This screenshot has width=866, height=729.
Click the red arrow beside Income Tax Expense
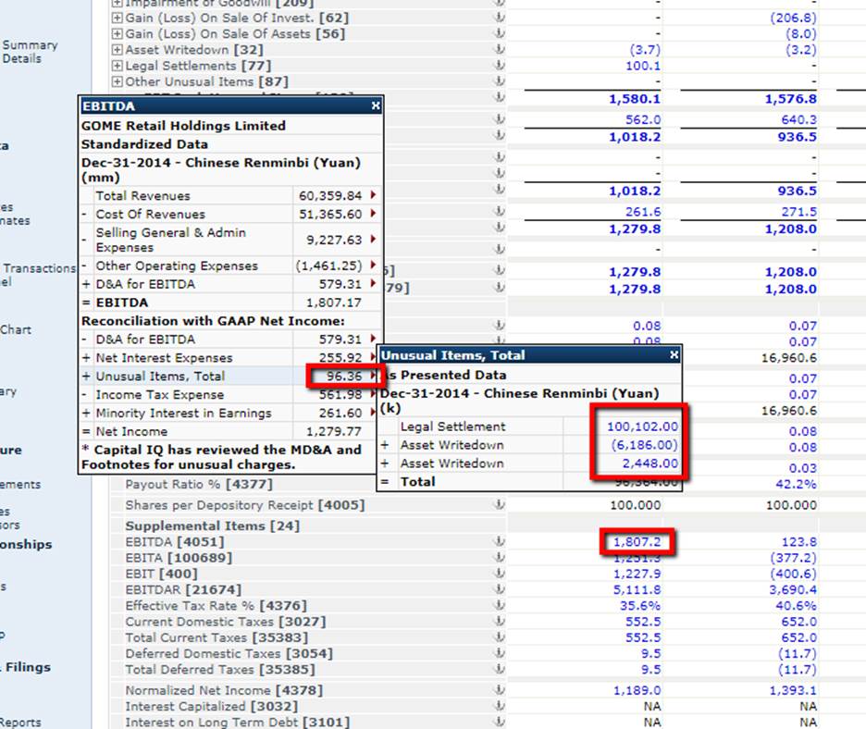374,394
